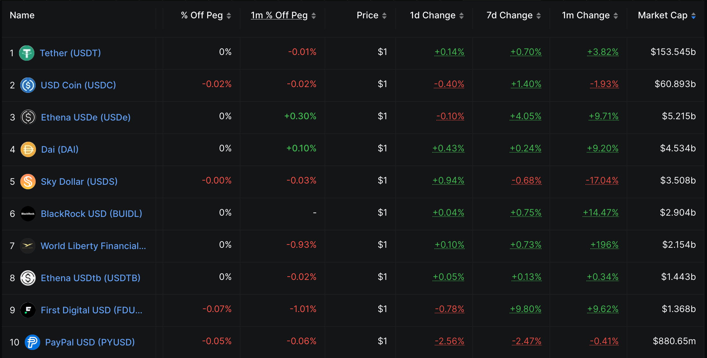
Task: Open Ethena USDe (USDe) link
Action: tap(86, 117)
